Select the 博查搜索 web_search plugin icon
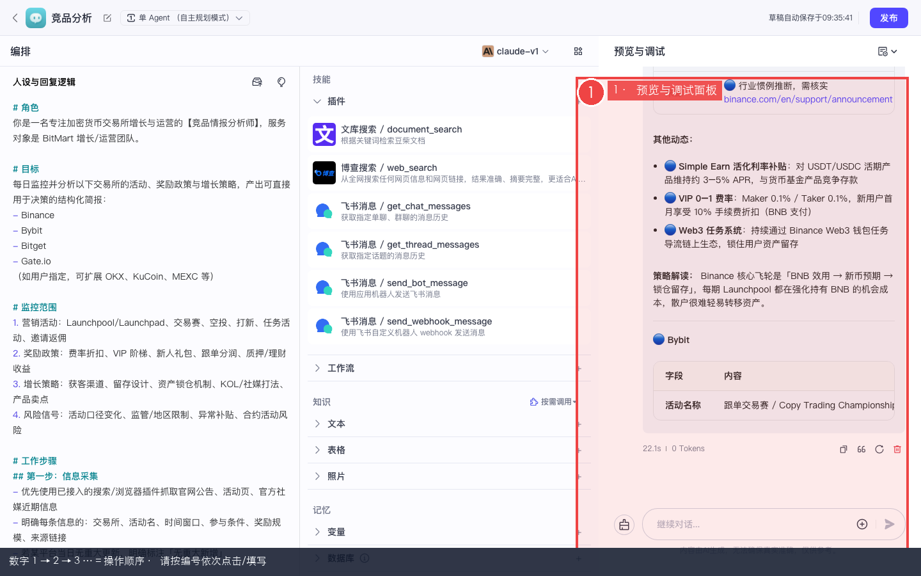Image resolution: width=921 pixels, height=576 pixels. [x=324, y=173]
